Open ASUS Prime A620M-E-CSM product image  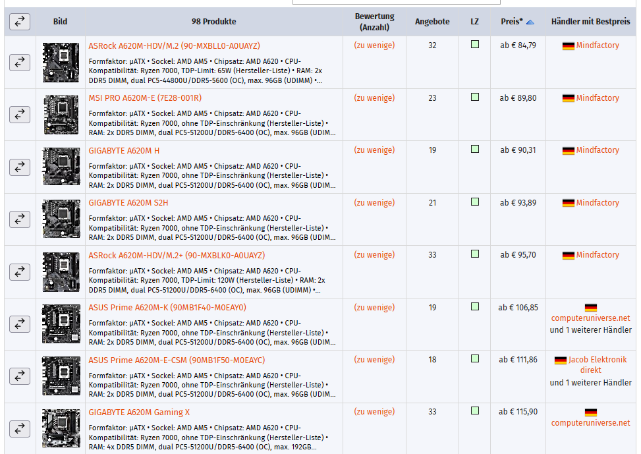61,376
